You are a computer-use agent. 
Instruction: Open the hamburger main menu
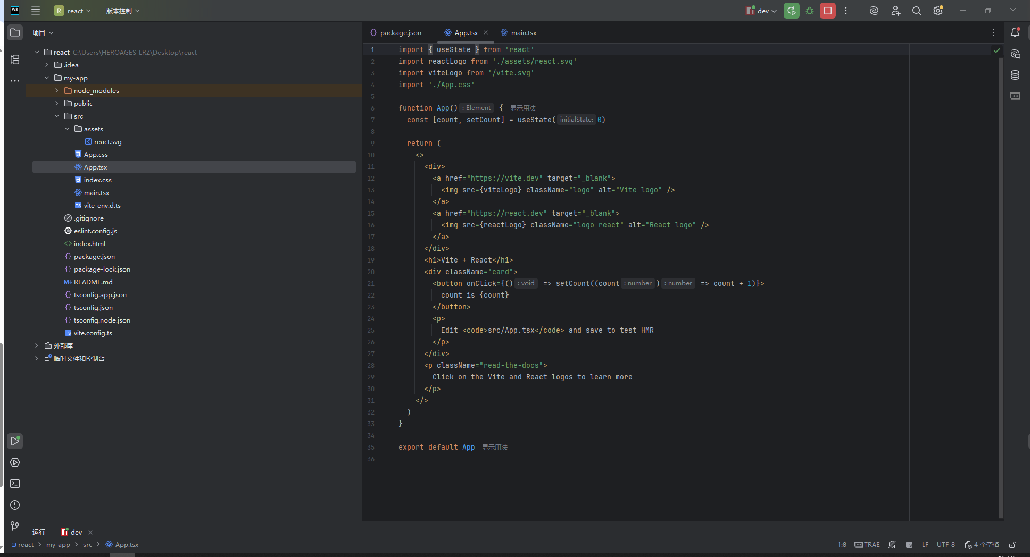click(x=35, y=11)
